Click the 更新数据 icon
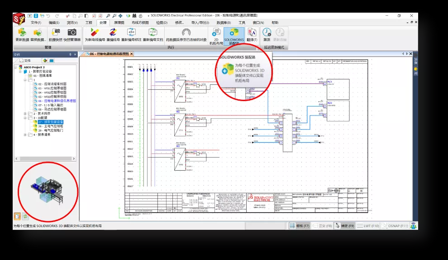This screenshot has width=448, height=260. coord(22,35)
